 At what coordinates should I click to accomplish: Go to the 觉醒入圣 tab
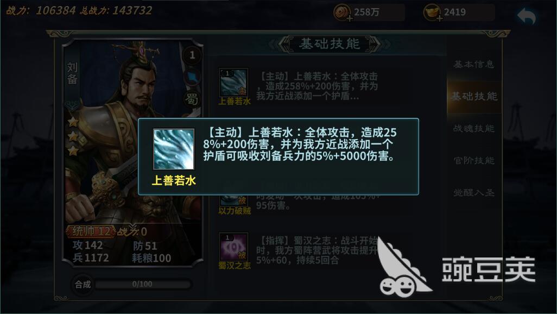pyautogui.click(x=474, y=192)
